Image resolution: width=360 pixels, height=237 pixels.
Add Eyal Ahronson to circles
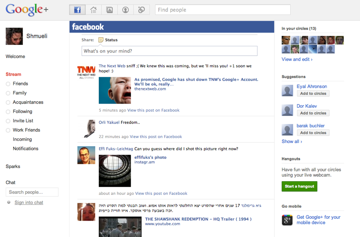(x=313, y=94)
